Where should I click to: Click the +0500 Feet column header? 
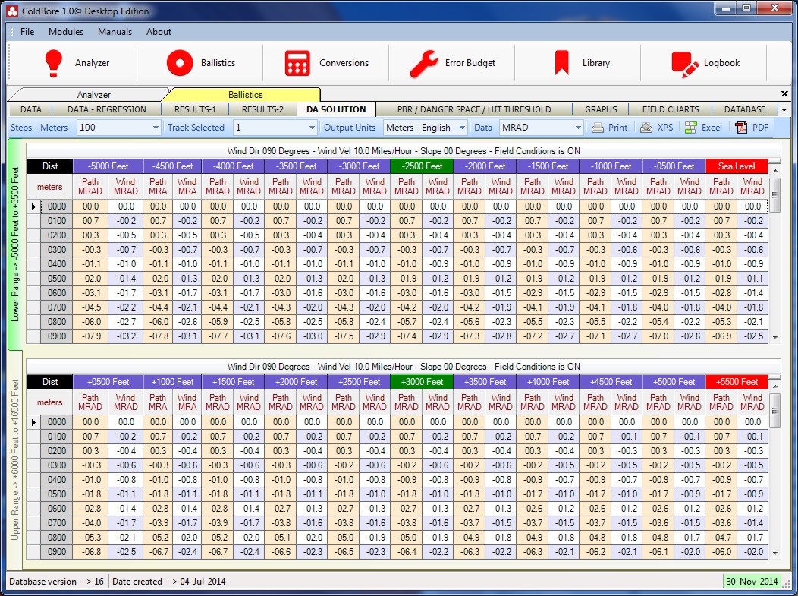coord(108,382)
